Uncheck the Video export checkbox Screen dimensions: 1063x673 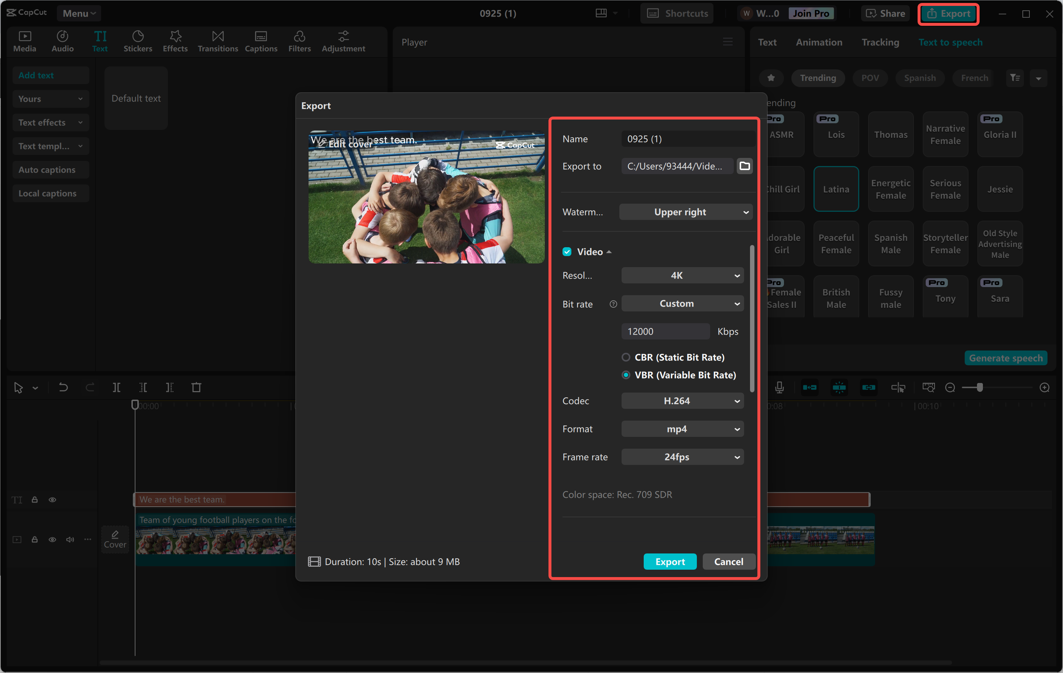pyautogui.click(x=567, y=252)
